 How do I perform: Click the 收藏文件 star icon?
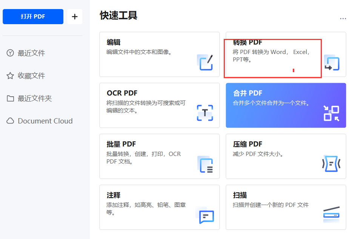click(x=9, y=76)
